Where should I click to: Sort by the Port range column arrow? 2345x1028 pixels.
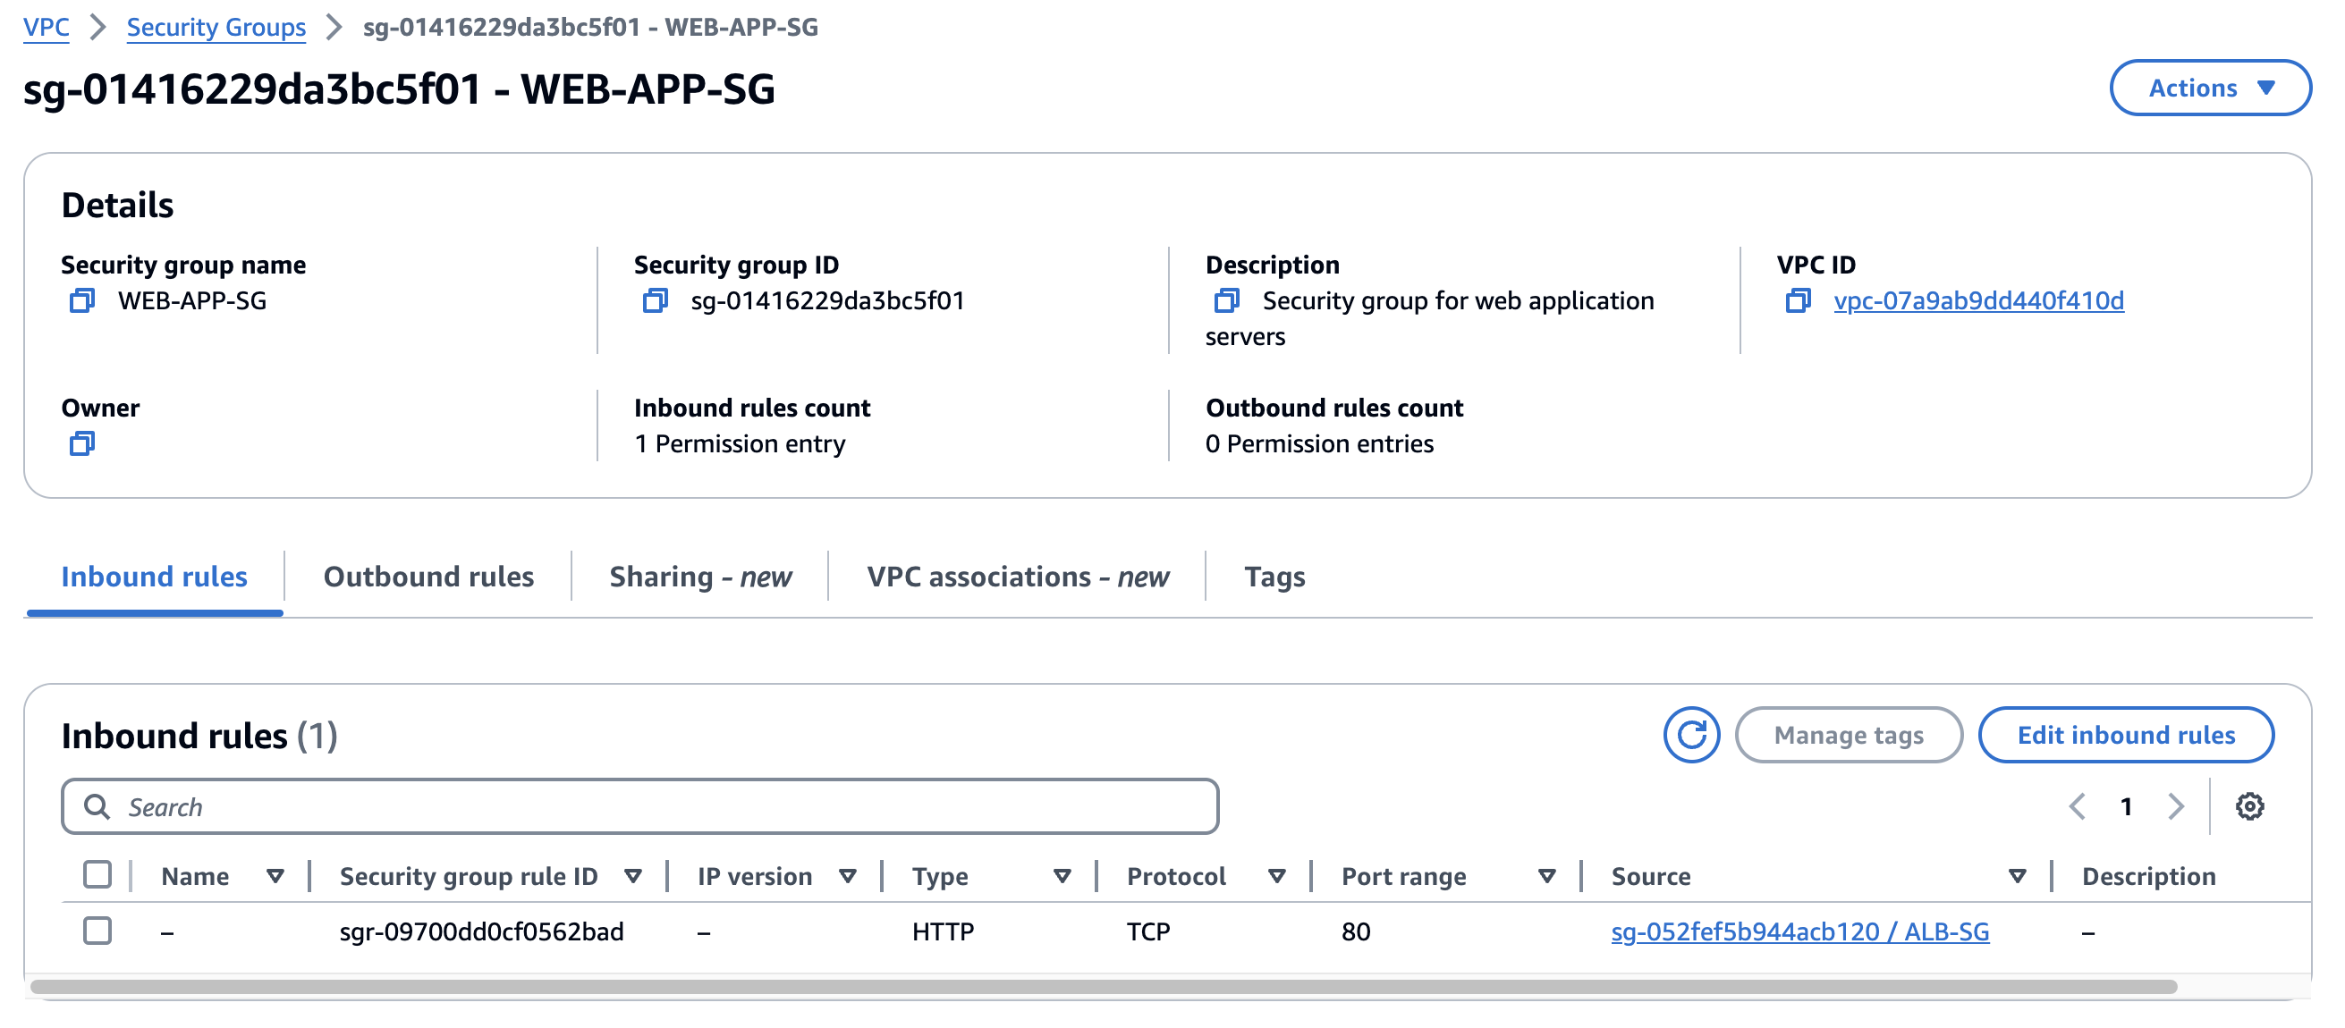(x=1545, y=876)
